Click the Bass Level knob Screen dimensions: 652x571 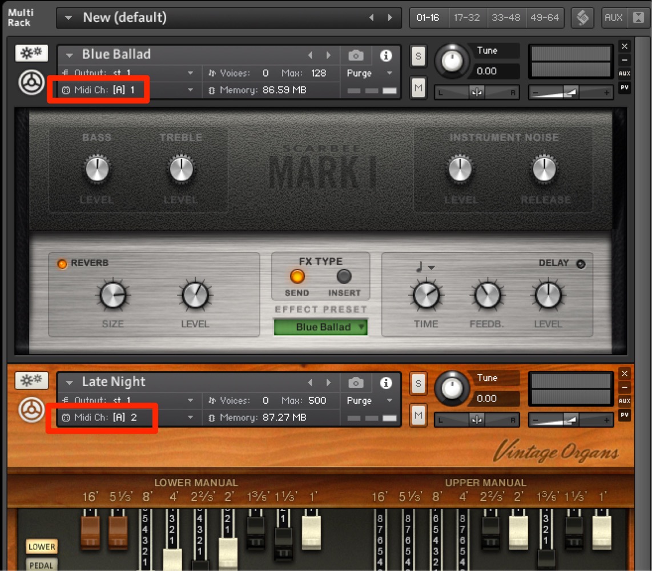(x=97, y=169)
